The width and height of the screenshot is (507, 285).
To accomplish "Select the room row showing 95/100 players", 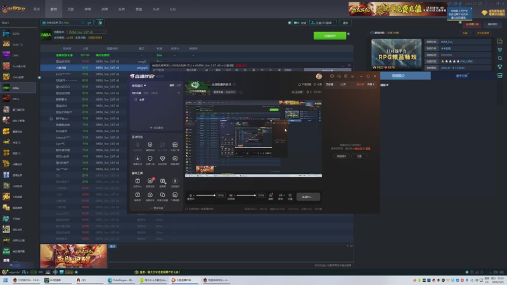I will (196, 55).
